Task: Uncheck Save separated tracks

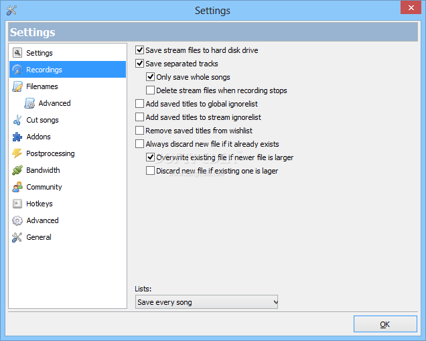Action: point(139,63)
